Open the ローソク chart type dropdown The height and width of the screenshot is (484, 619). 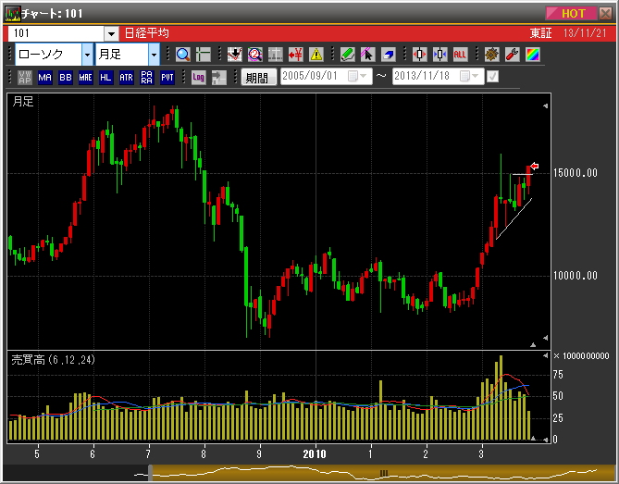pyautogui.click(x=87, y=55)
